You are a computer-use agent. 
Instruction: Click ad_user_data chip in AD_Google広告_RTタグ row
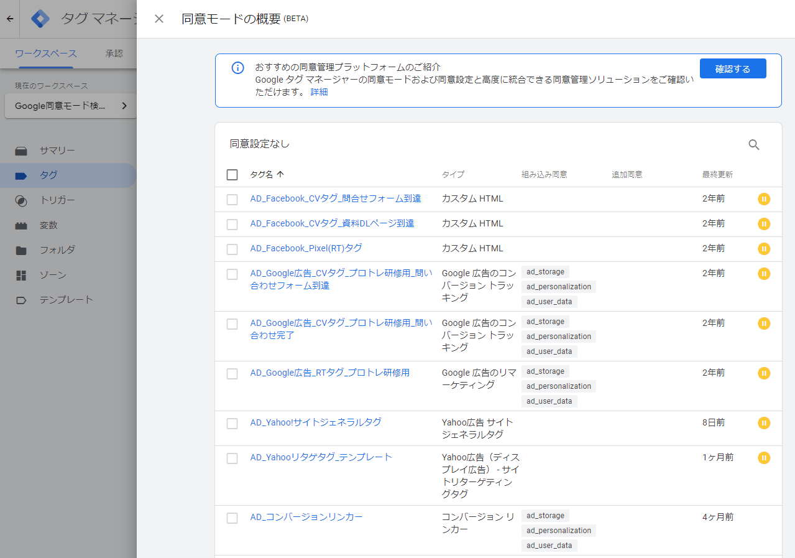[x=549, y=401]
